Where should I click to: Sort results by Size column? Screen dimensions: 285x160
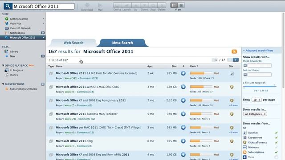tap(174, 66)
